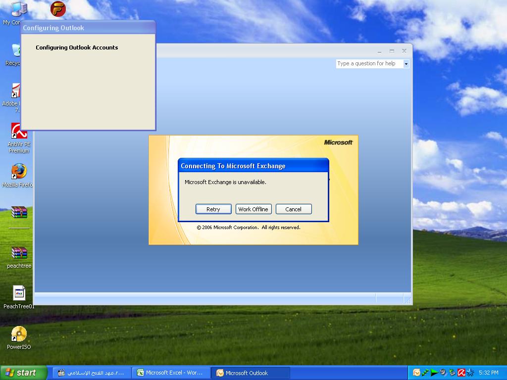Click 'Microsoft Exchange is unavailable.' message
Viewport: 507px width, 380px height.
click(x=225, y=182)
